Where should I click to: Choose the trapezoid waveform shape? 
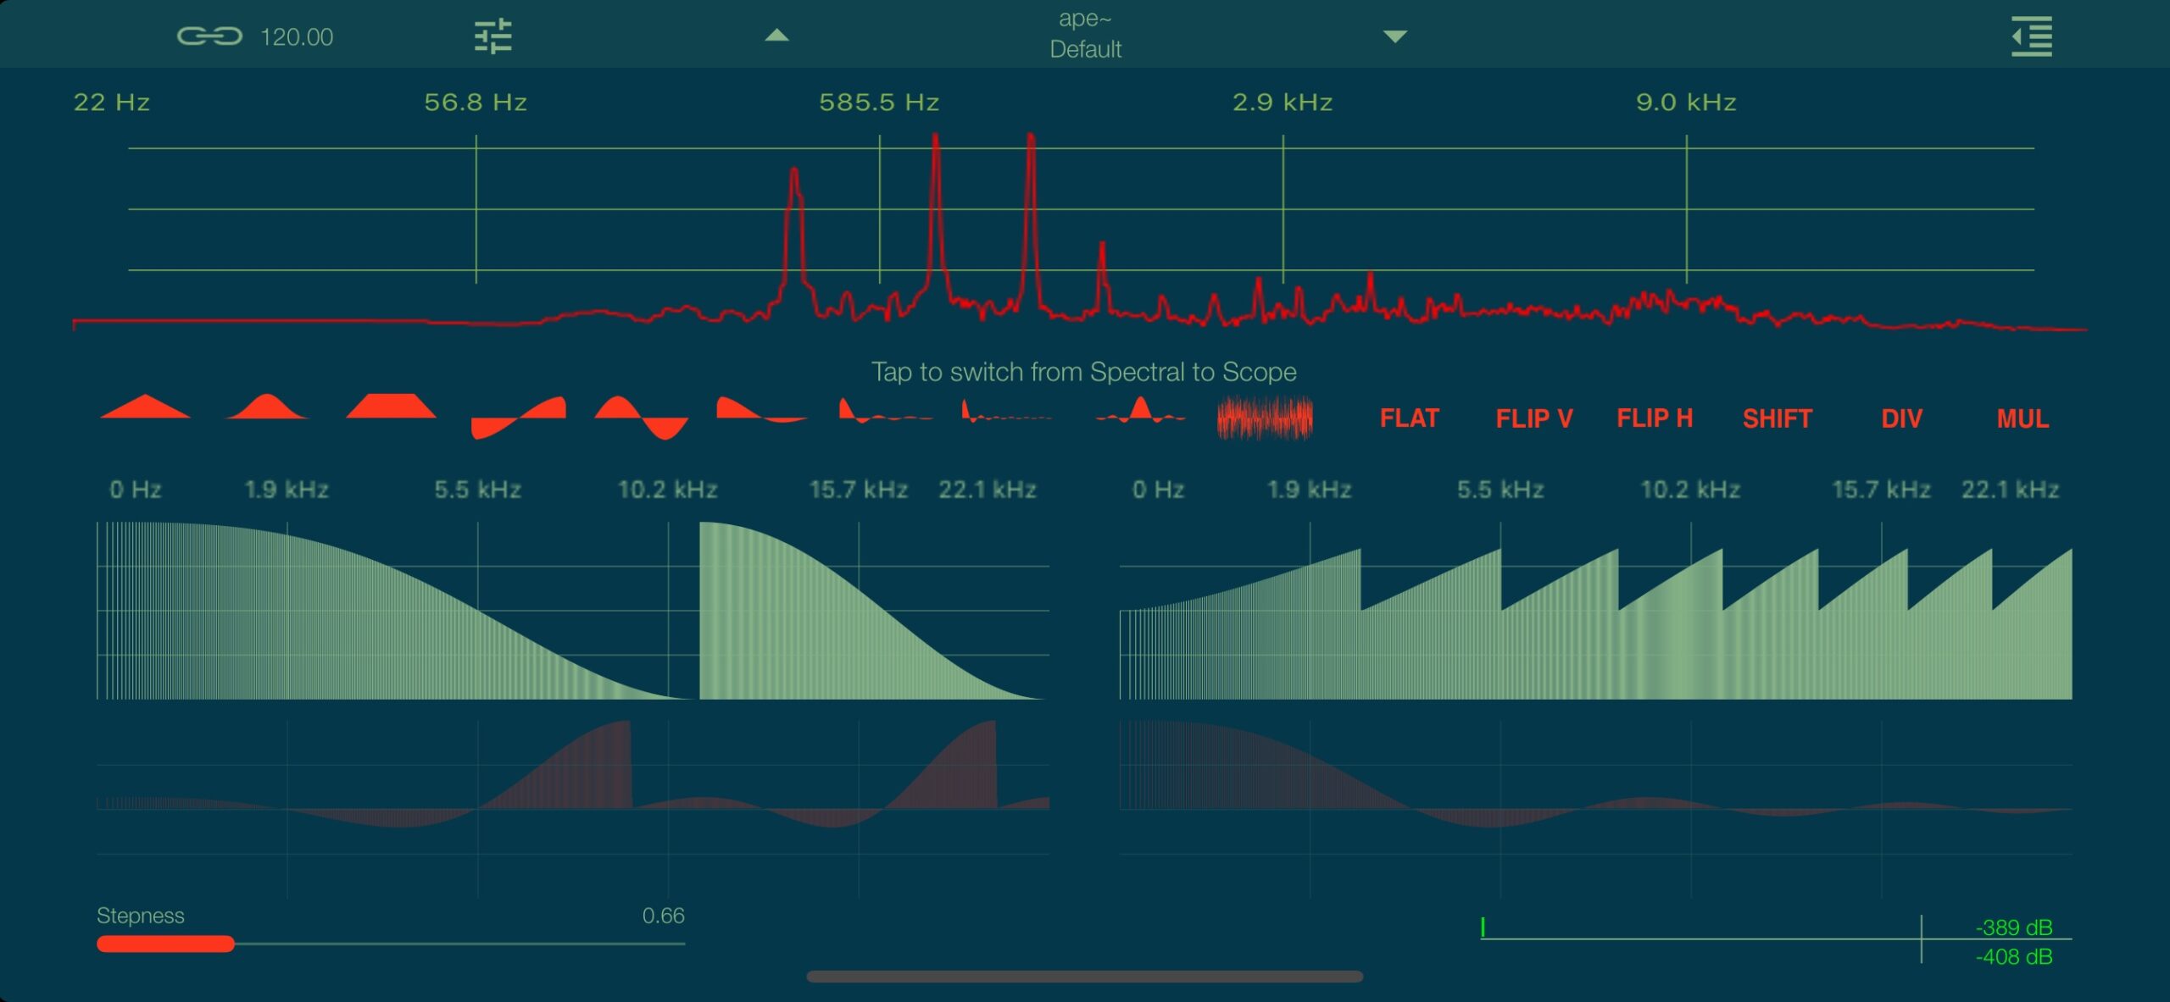coord(391,407)
